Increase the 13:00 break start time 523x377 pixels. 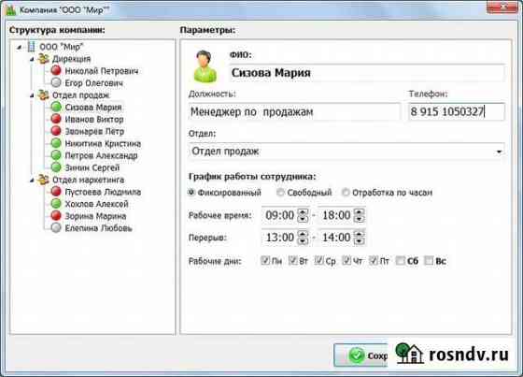(x=303, y=234)
